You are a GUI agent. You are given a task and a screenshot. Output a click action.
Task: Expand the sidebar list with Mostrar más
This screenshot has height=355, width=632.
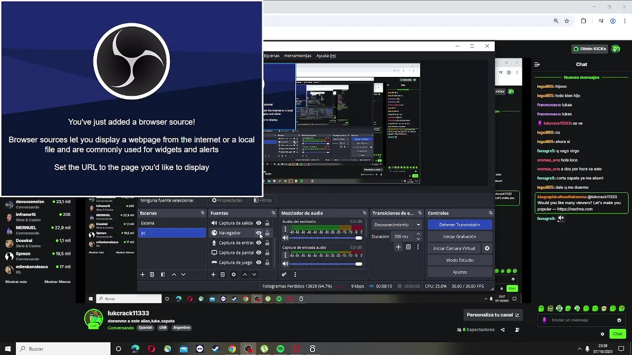[x=16, y=282]
